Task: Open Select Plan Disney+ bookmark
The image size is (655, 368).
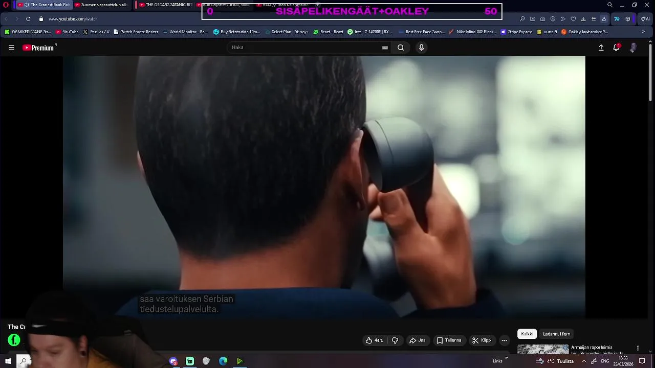Action: (x=287, y=32)
